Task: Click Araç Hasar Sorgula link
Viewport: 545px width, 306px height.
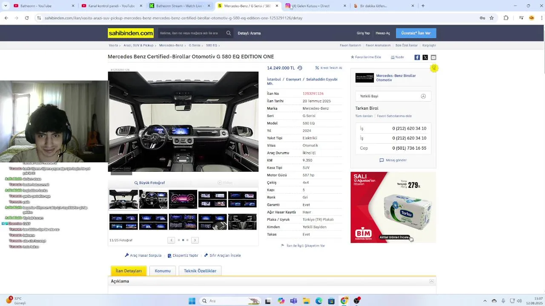Action: (x=143, y=255)
